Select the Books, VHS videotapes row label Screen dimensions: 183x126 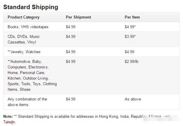pos(28,27)
